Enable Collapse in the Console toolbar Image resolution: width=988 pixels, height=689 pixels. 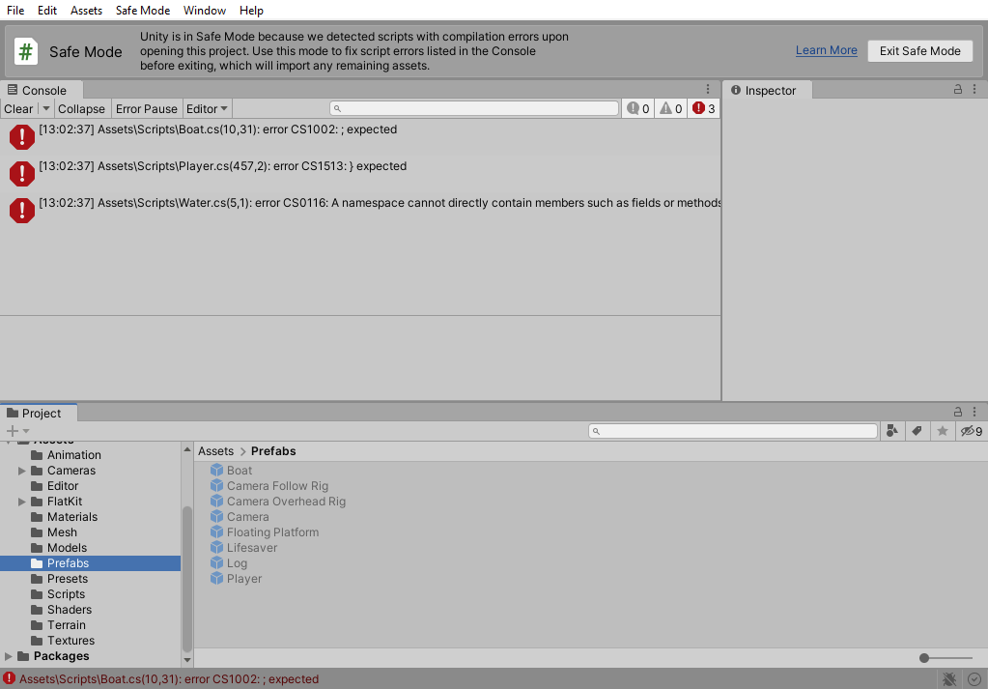point(81,108)
